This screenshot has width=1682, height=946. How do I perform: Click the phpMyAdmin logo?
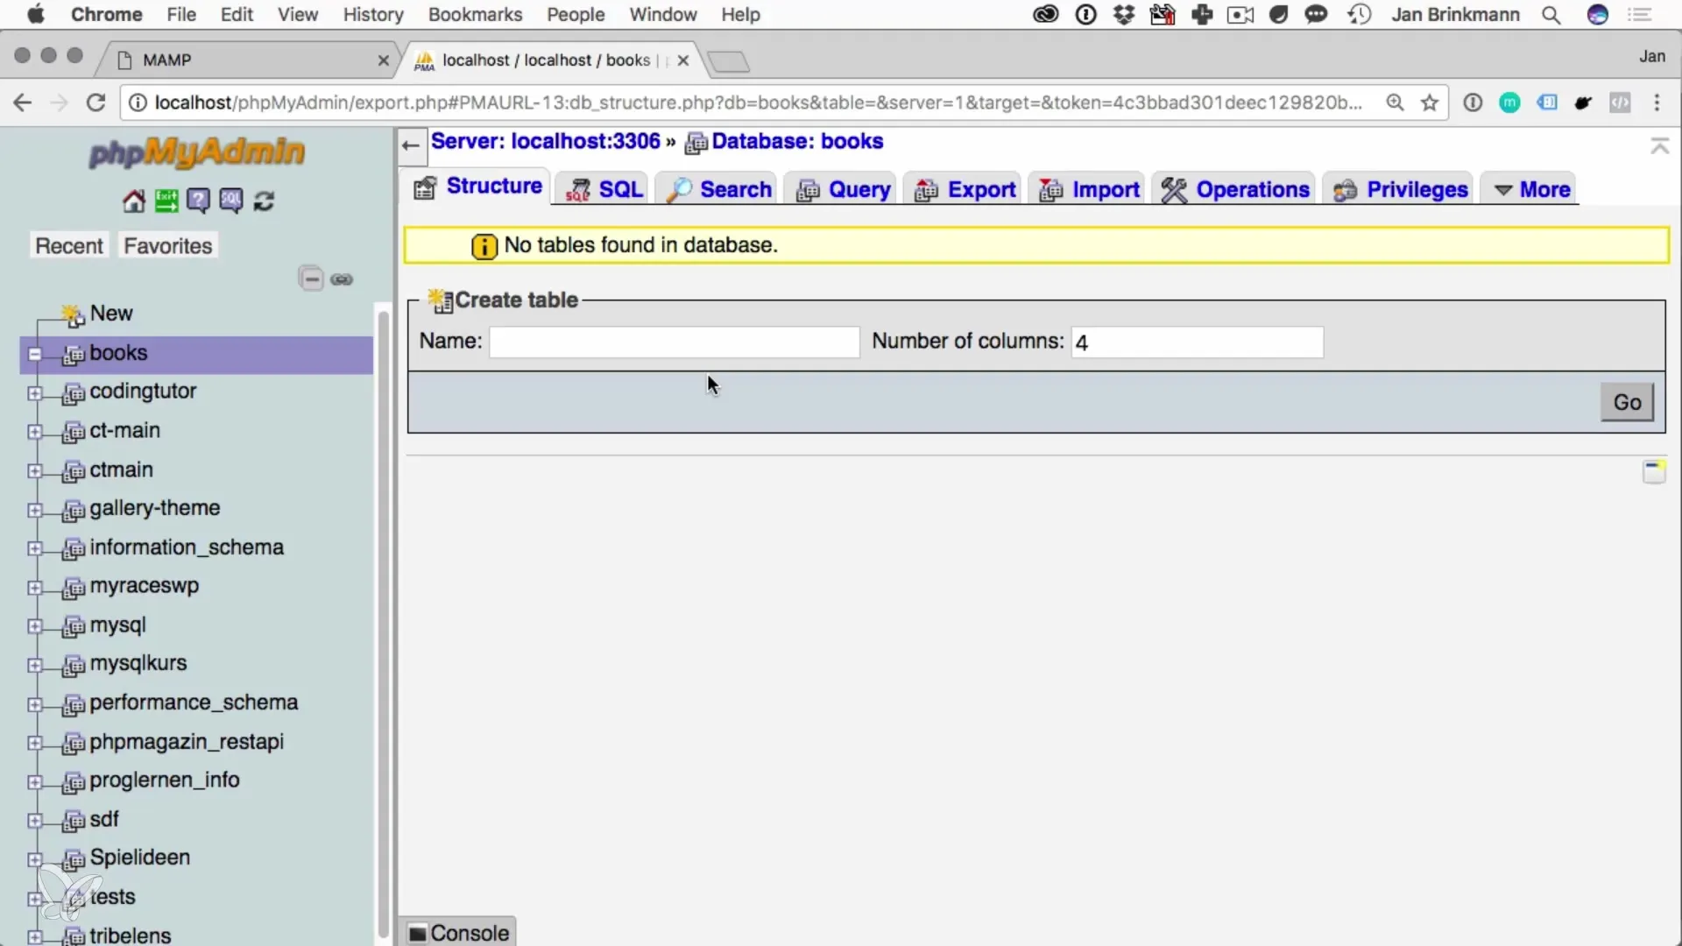click(196, 152)
